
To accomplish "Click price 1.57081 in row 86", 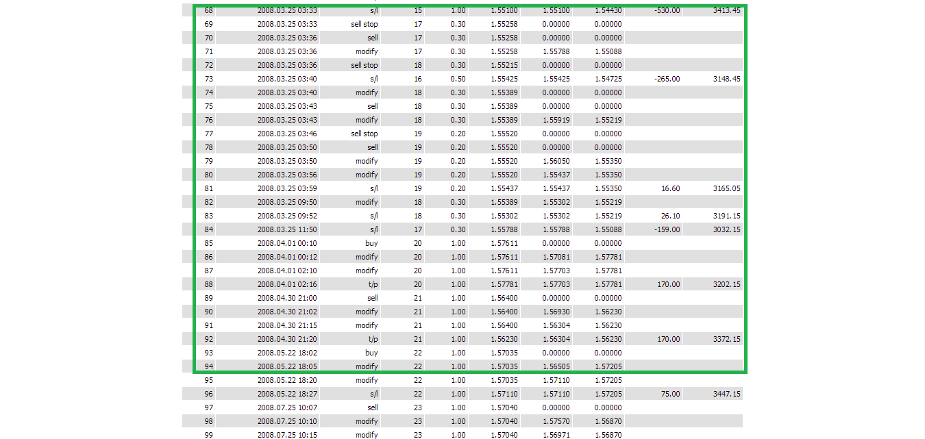I will point(556,257).
